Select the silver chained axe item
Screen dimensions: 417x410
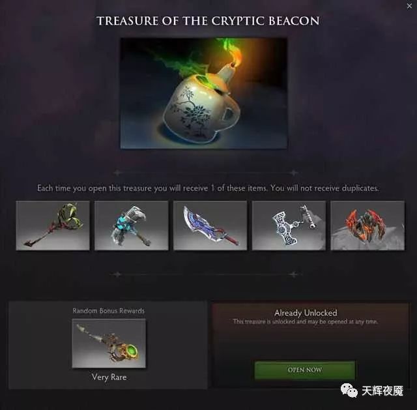click(289, 226)
